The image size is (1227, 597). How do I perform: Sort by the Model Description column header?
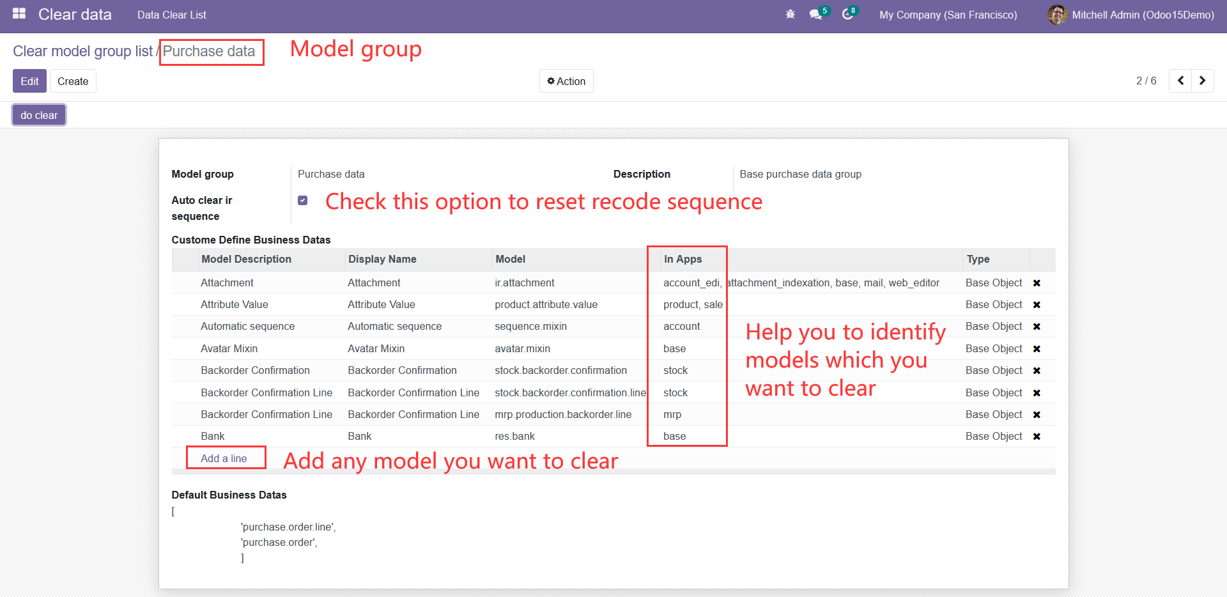[247, 259]
